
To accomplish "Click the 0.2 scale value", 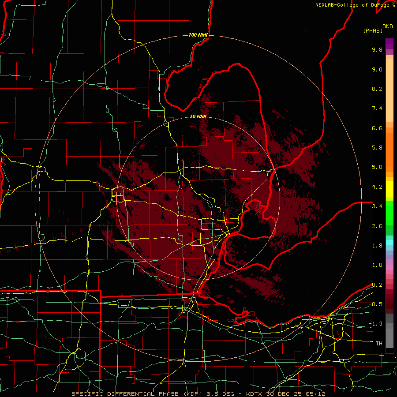I will point(377,285).
